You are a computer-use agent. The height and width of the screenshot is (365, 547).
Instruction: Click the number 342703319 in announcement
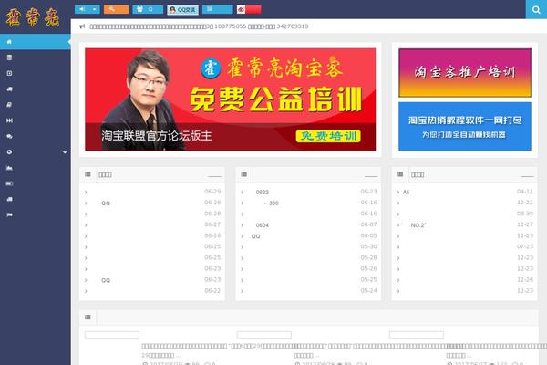[293, 26]
